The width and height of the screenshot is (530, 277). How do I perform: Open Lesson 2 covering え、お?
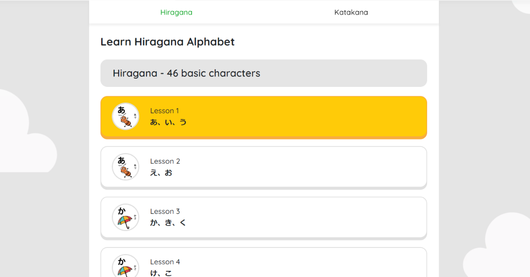tap(264, 167)
